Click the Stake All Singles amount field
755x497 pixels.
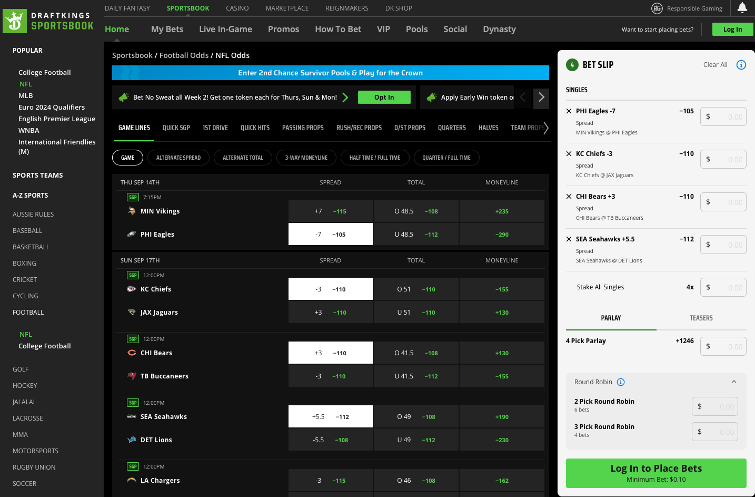pyautogui.click(x=723, y=287)
